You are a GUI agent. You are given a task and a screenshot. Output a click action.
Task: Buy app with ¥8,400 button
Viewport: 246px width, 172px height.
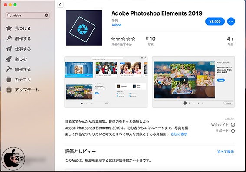[x=215, y=21]
